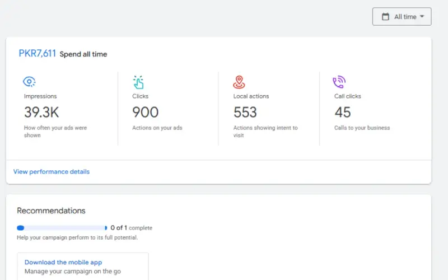Open View performance details link
Screen dimensions: 448x280
point(52,172)
